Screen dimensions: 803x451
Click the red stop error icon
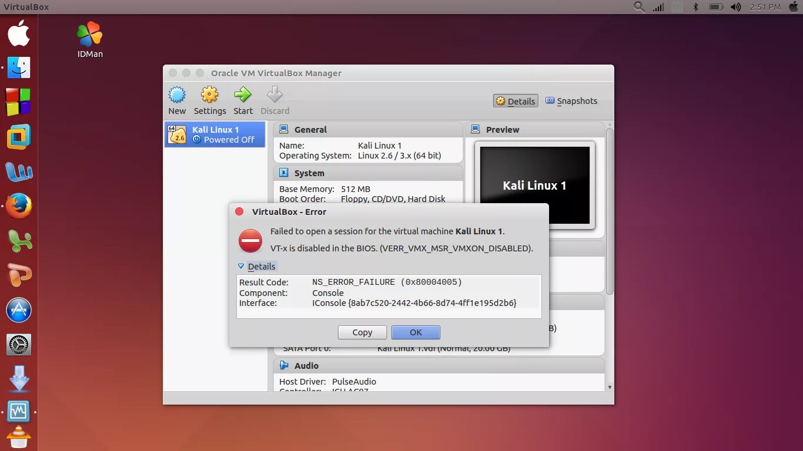point(250,241)
